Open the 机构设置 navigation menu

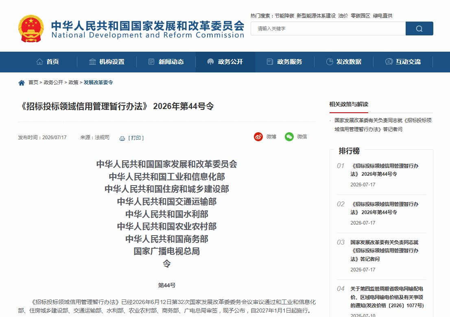tap(111, 62)
